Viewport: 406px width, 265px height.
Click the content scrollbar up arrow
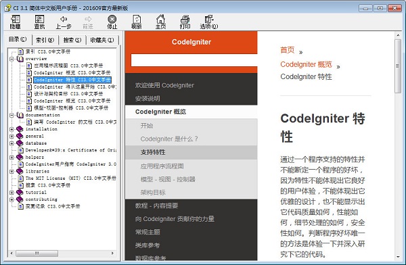pyautogui.click(x=398, y=35)
